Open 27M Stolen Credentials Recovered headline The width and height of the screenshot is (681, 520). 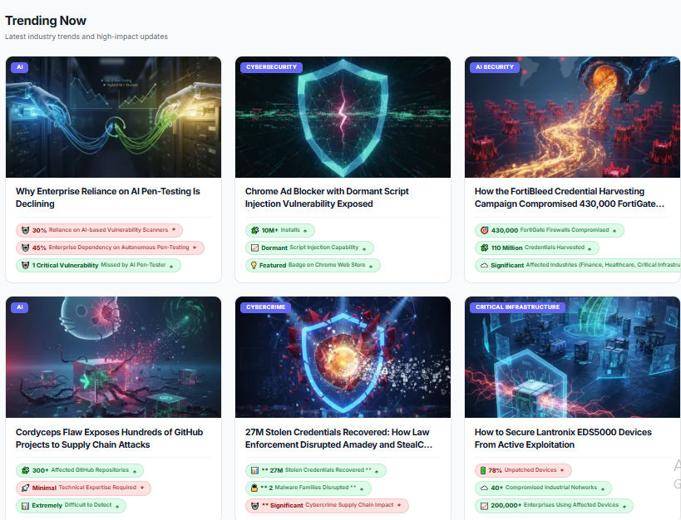point(338,439)
